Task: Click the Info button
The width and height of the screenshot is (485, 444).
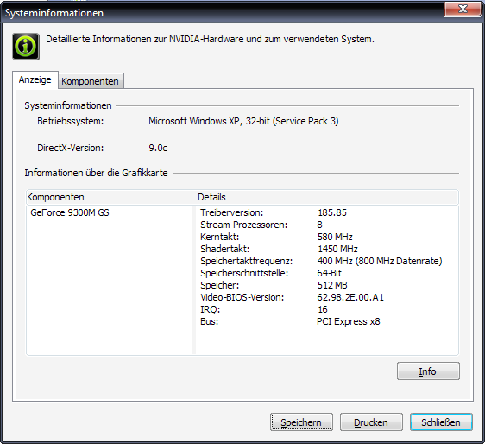Action: point(428,371)
